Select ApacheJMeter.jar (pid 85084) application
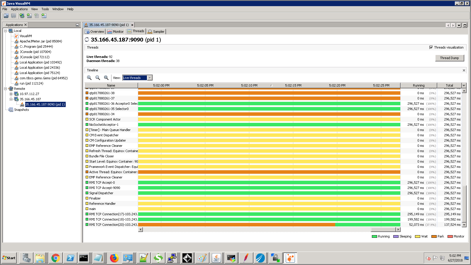Image resolution: width=471 pixels, height=265 pixels. [x=41, y=41]
